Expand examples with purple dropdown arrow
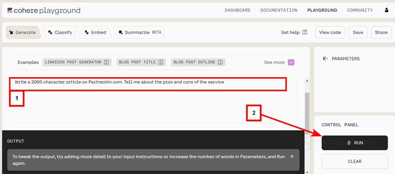The image size is (395, 174). pyautogui.click(x=291, y=62)
